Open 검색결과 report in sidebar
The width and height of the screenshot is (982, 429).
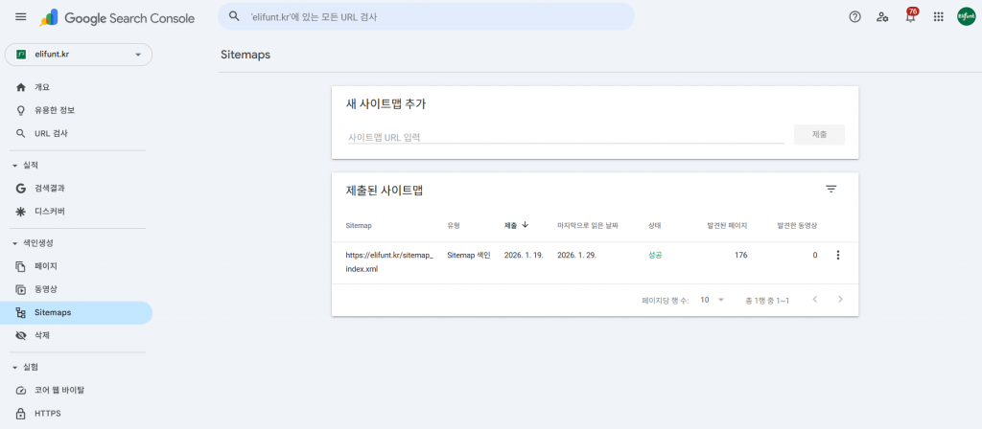[x=50, y=189]
